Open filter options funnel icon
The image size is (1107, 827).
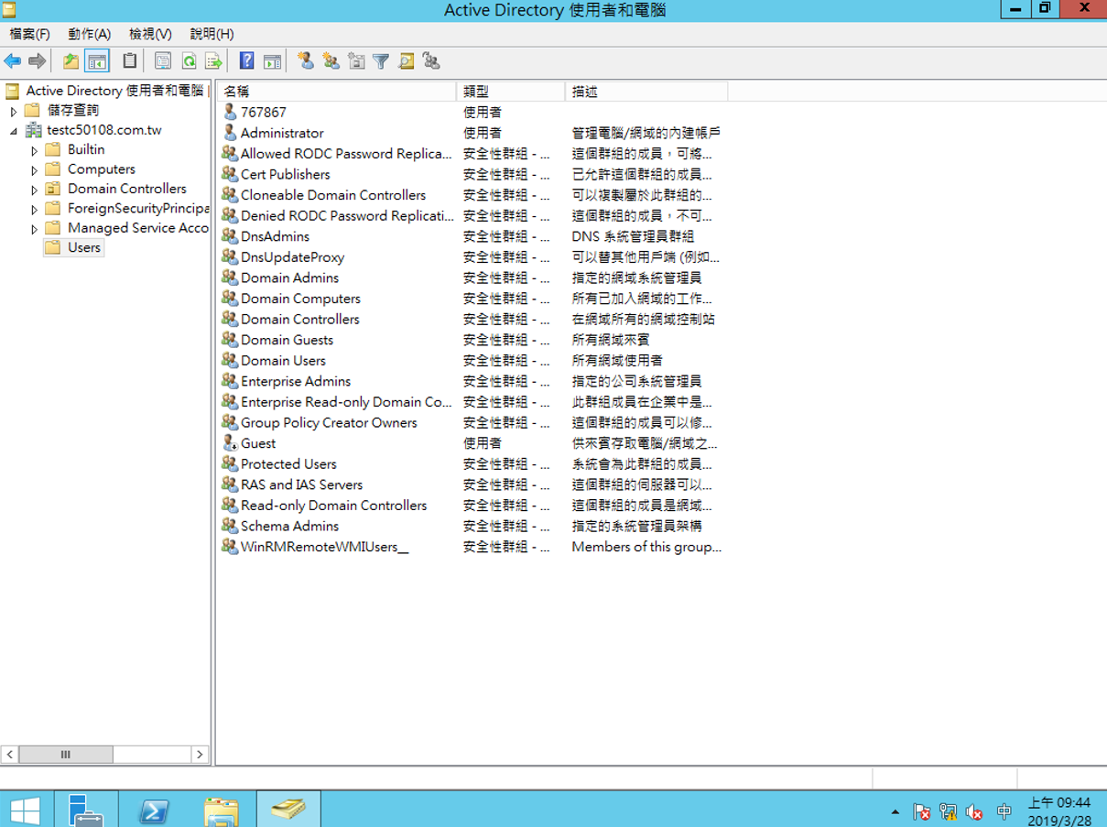pos(381,61)
